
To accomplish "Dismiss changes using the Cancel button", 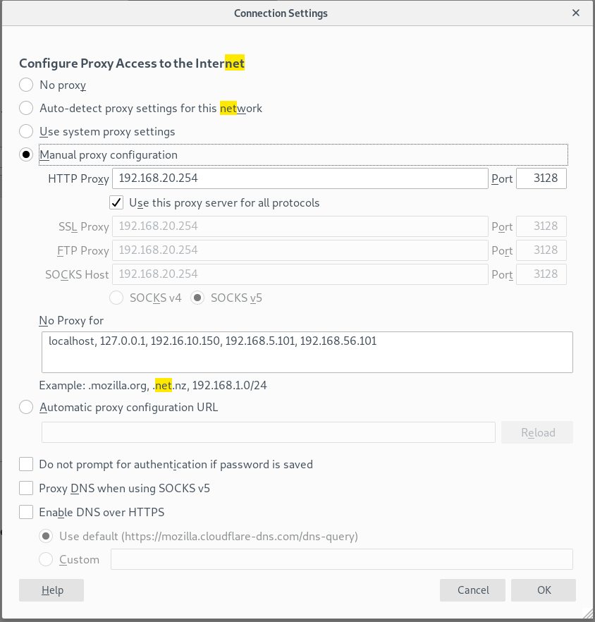I will point(472,590).
